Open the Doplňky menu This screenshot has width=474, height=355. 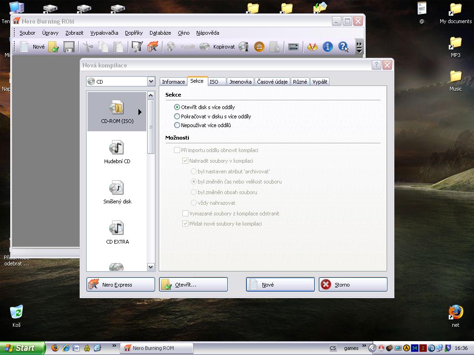click(134, 33)
